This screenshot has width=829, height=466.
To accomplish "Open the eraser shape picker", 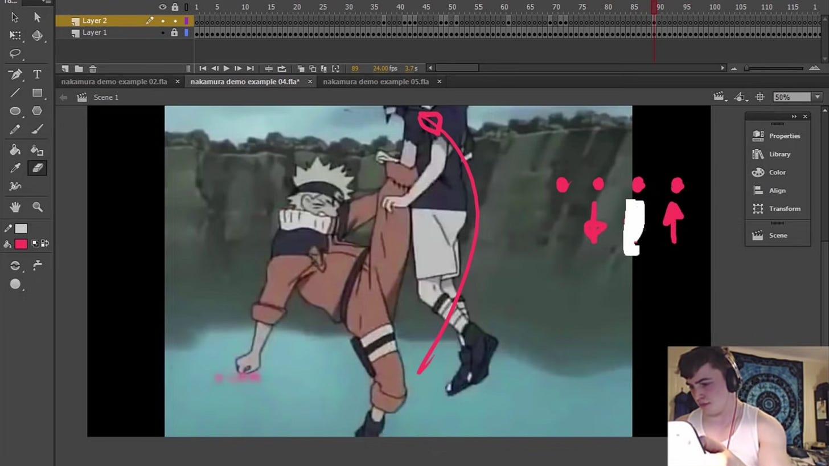I will click(15, 284).
